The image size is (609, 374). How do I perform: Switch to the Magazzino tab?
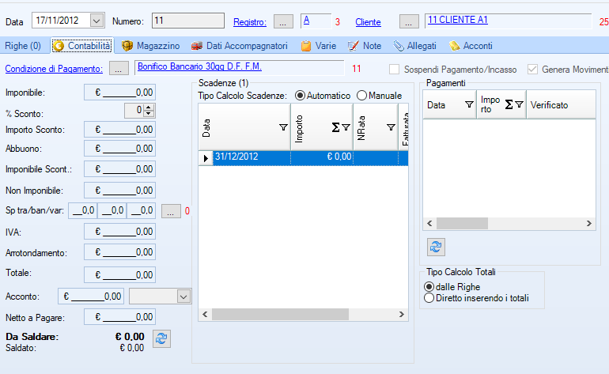[150, 46]
